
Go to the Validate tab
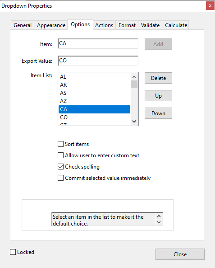[x=150, y=25]
